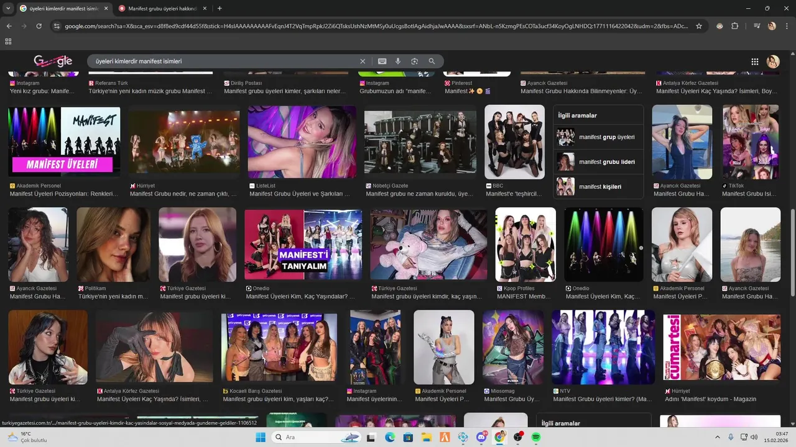Image resolution: width=796 pixels, height=447 pixels.
Task: Open the Kpop Profiles group image
Action: click(x=525, y=245)
